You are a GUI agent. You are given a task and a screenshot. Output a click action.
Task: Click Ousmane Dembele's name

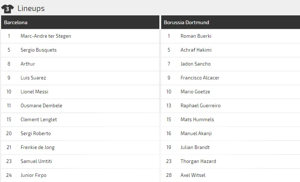click(41, 105)
